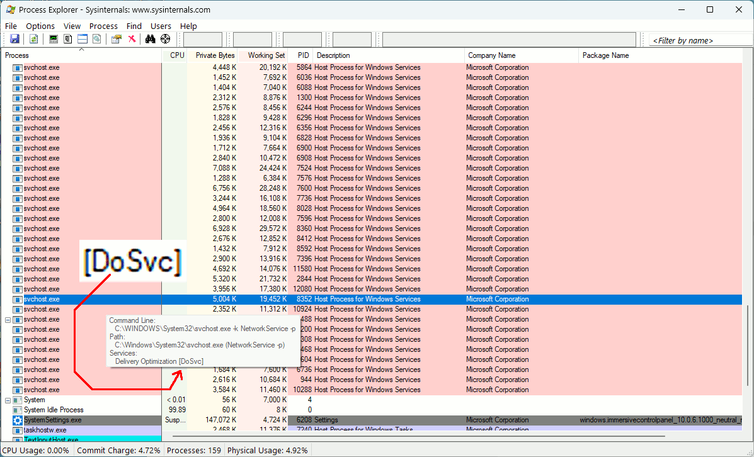The image size is (754, 457).
Task: Click the icon of svchost.exe PID 5864
Action: [x=17, y=68]
